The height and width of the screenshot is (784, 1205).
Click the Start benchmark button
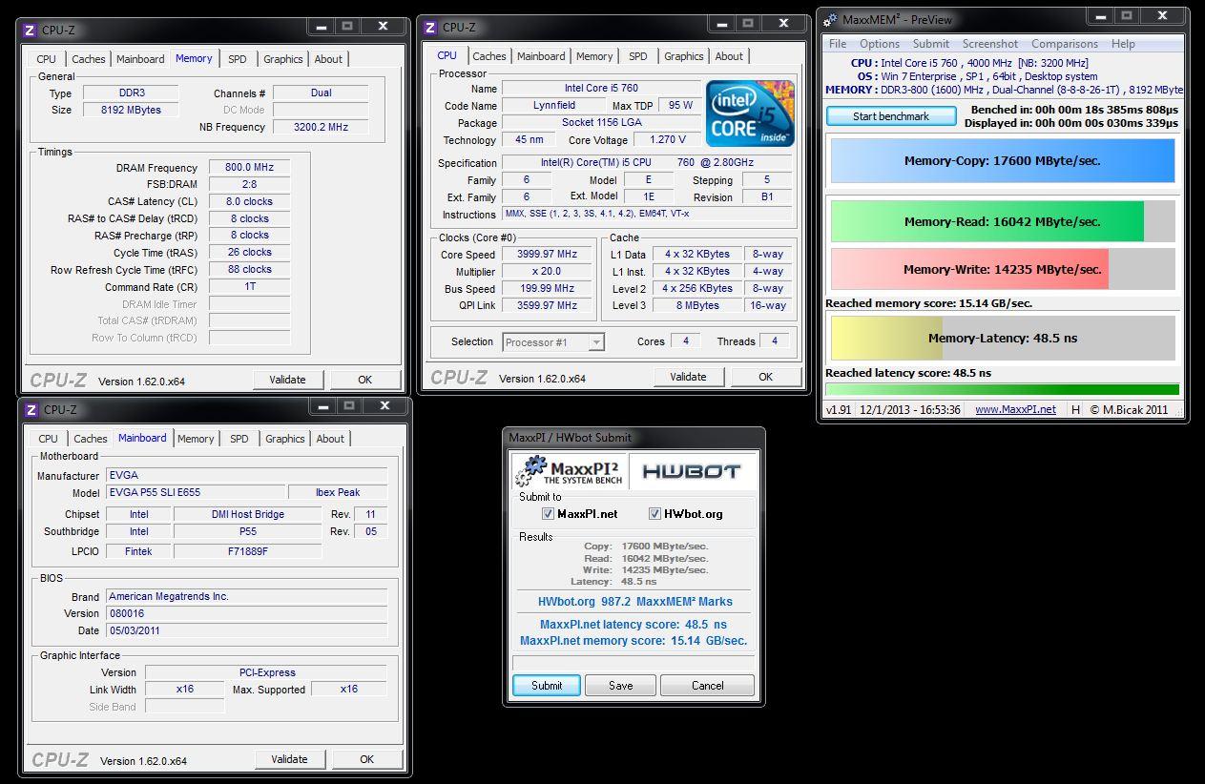pyautogui.click(x=891, y=116)
